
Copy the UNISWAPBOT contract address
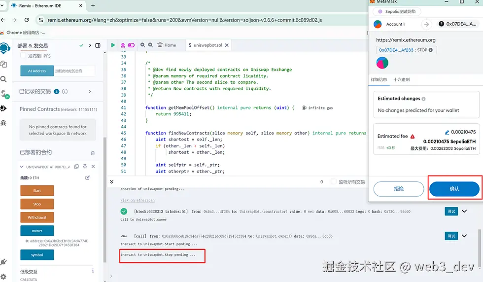(76, 167)
